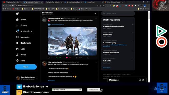Open Gaming bookmarks folder
This screenshot has width=169, height=95.
(74, 9)
